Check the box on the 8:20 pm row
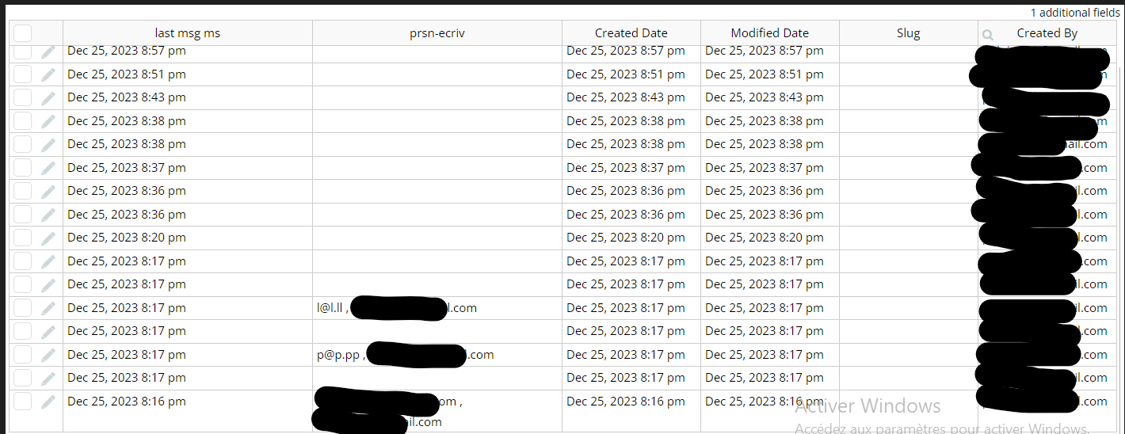The image size is (1125, 434). [23, 238]
